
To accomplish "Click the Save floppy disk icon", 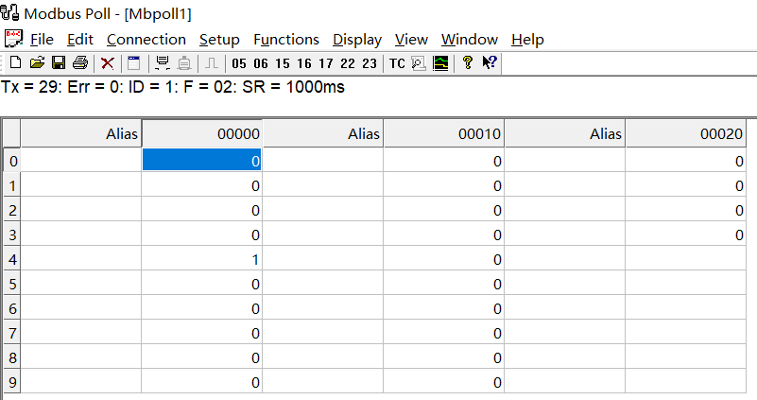I will click(x=58, y=63).
